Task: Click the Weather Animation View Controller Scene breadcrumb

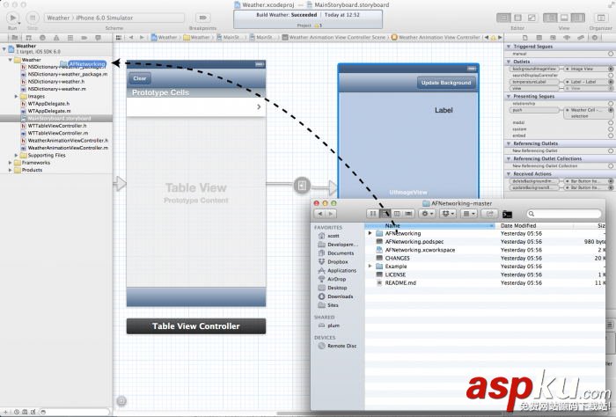Action: (x=334, y=38)
